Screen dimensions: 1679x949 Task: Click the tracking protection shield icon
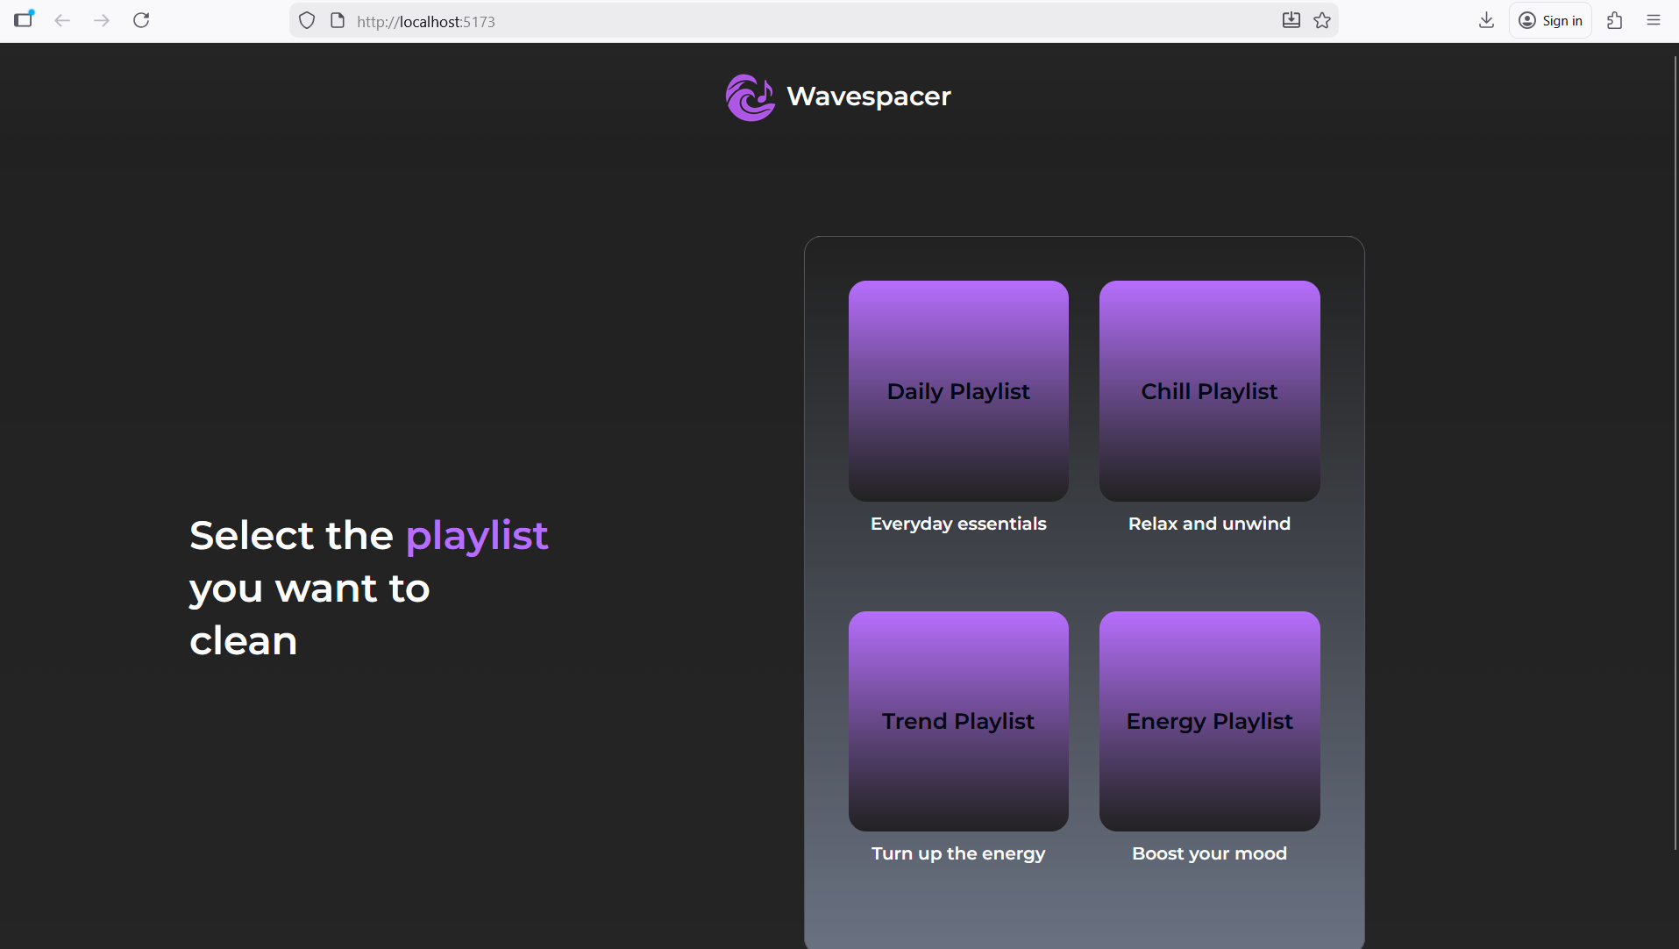coord(307,20)
